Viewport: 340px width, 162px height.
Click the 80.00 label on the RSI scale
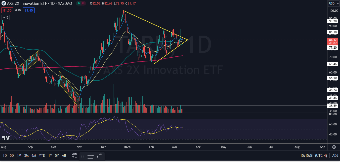(x=333, y=114)
